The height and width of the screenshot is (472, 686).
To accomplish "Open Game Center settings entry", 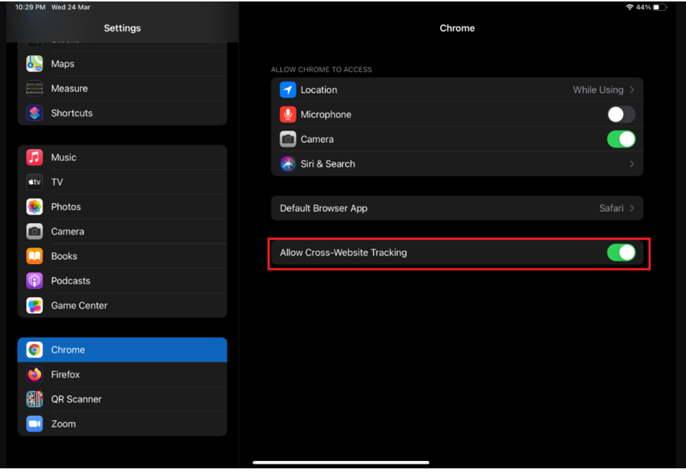I will (122, 306).
